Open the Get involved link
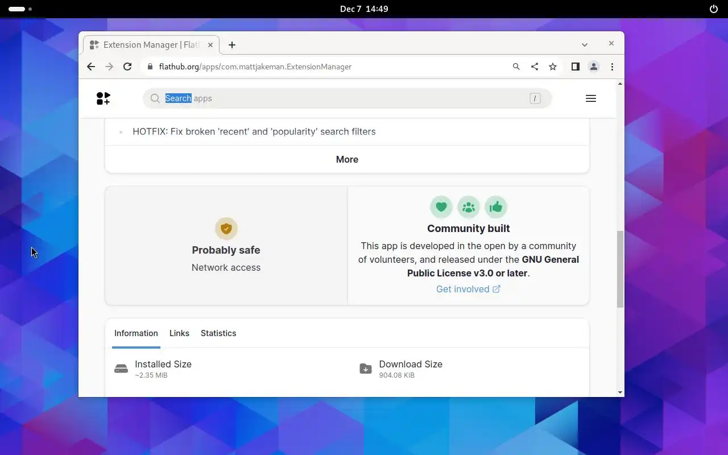 [x=469, y=289]
